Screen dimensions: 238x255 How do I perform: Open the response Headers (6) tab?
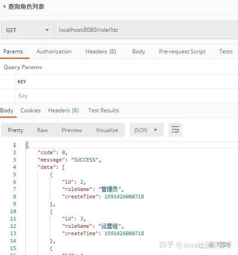coord(63,110)
